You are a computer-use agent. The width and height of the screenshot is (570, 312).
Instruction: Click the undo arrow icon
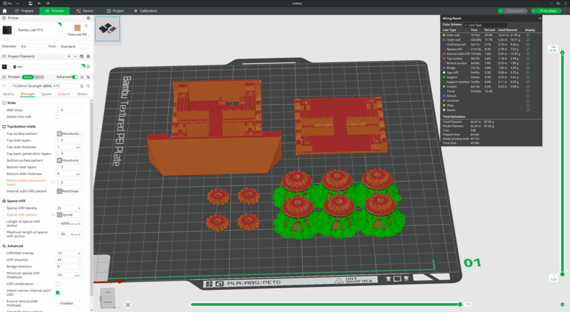pyautogui.click(x=39, y=3)
